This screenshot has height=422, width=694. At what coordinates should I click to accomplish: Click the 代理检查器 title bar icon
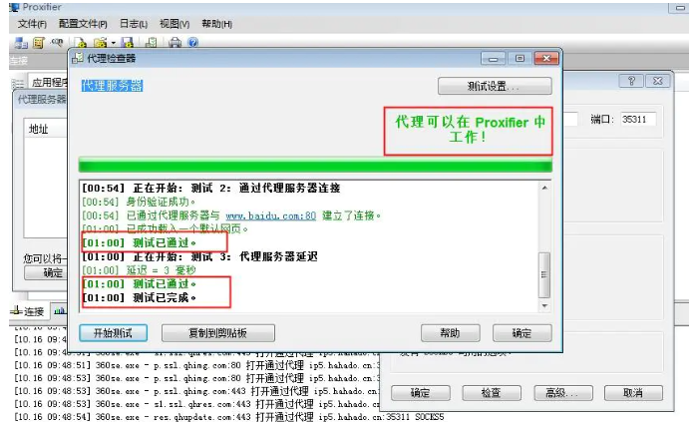tap(78, 58)
